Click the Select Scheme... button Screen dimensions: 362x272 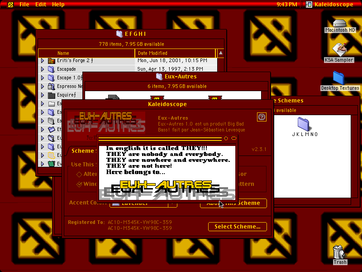237,227
